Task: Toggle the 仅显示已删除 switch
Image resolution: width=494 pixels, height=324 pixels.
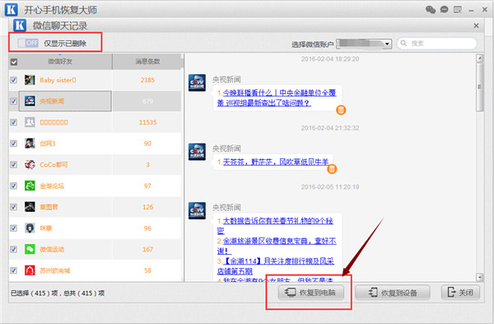Action: [28, 43]
